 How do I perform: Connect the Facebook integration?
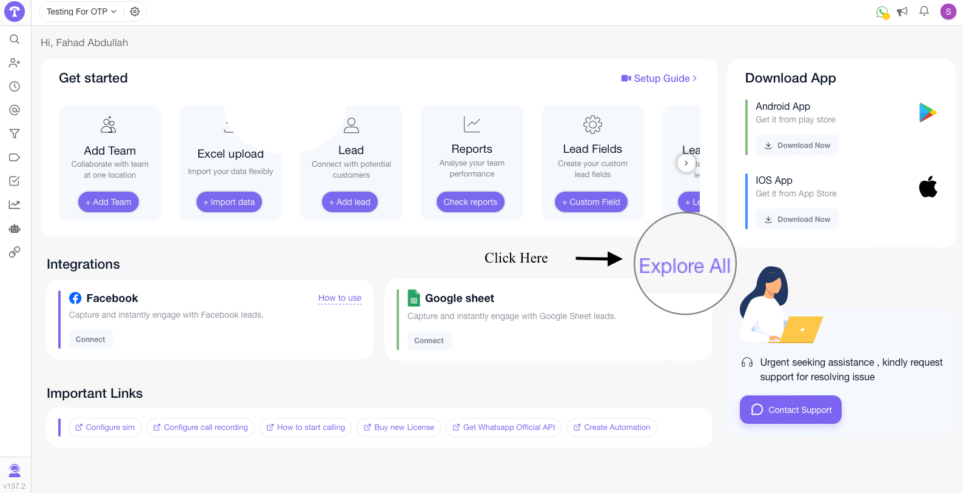90,339
